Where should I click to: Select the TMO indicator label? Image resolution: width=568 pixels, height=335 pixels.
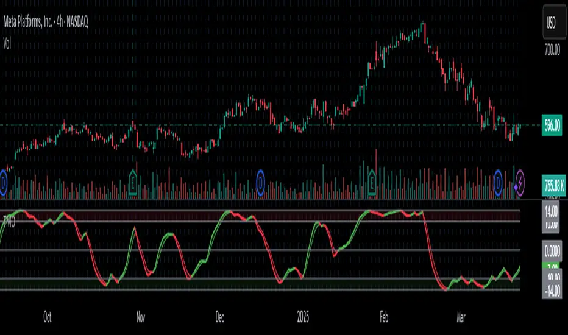coord(9,221)
